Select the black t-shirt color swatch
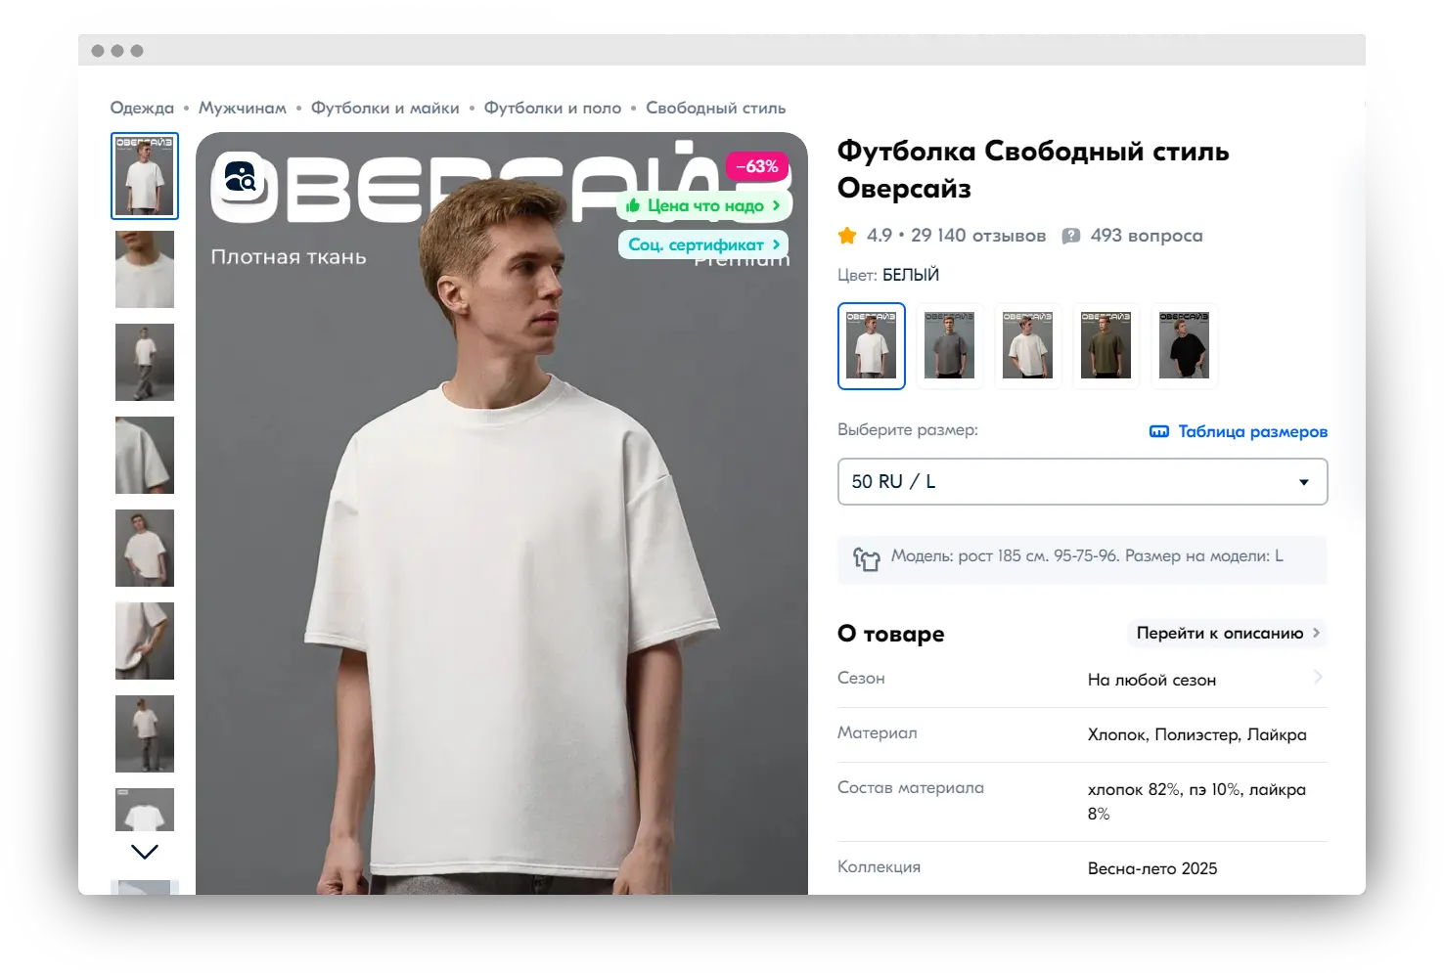The width and height of the screenshot is (1444, 973). (x=1184, y=345)
